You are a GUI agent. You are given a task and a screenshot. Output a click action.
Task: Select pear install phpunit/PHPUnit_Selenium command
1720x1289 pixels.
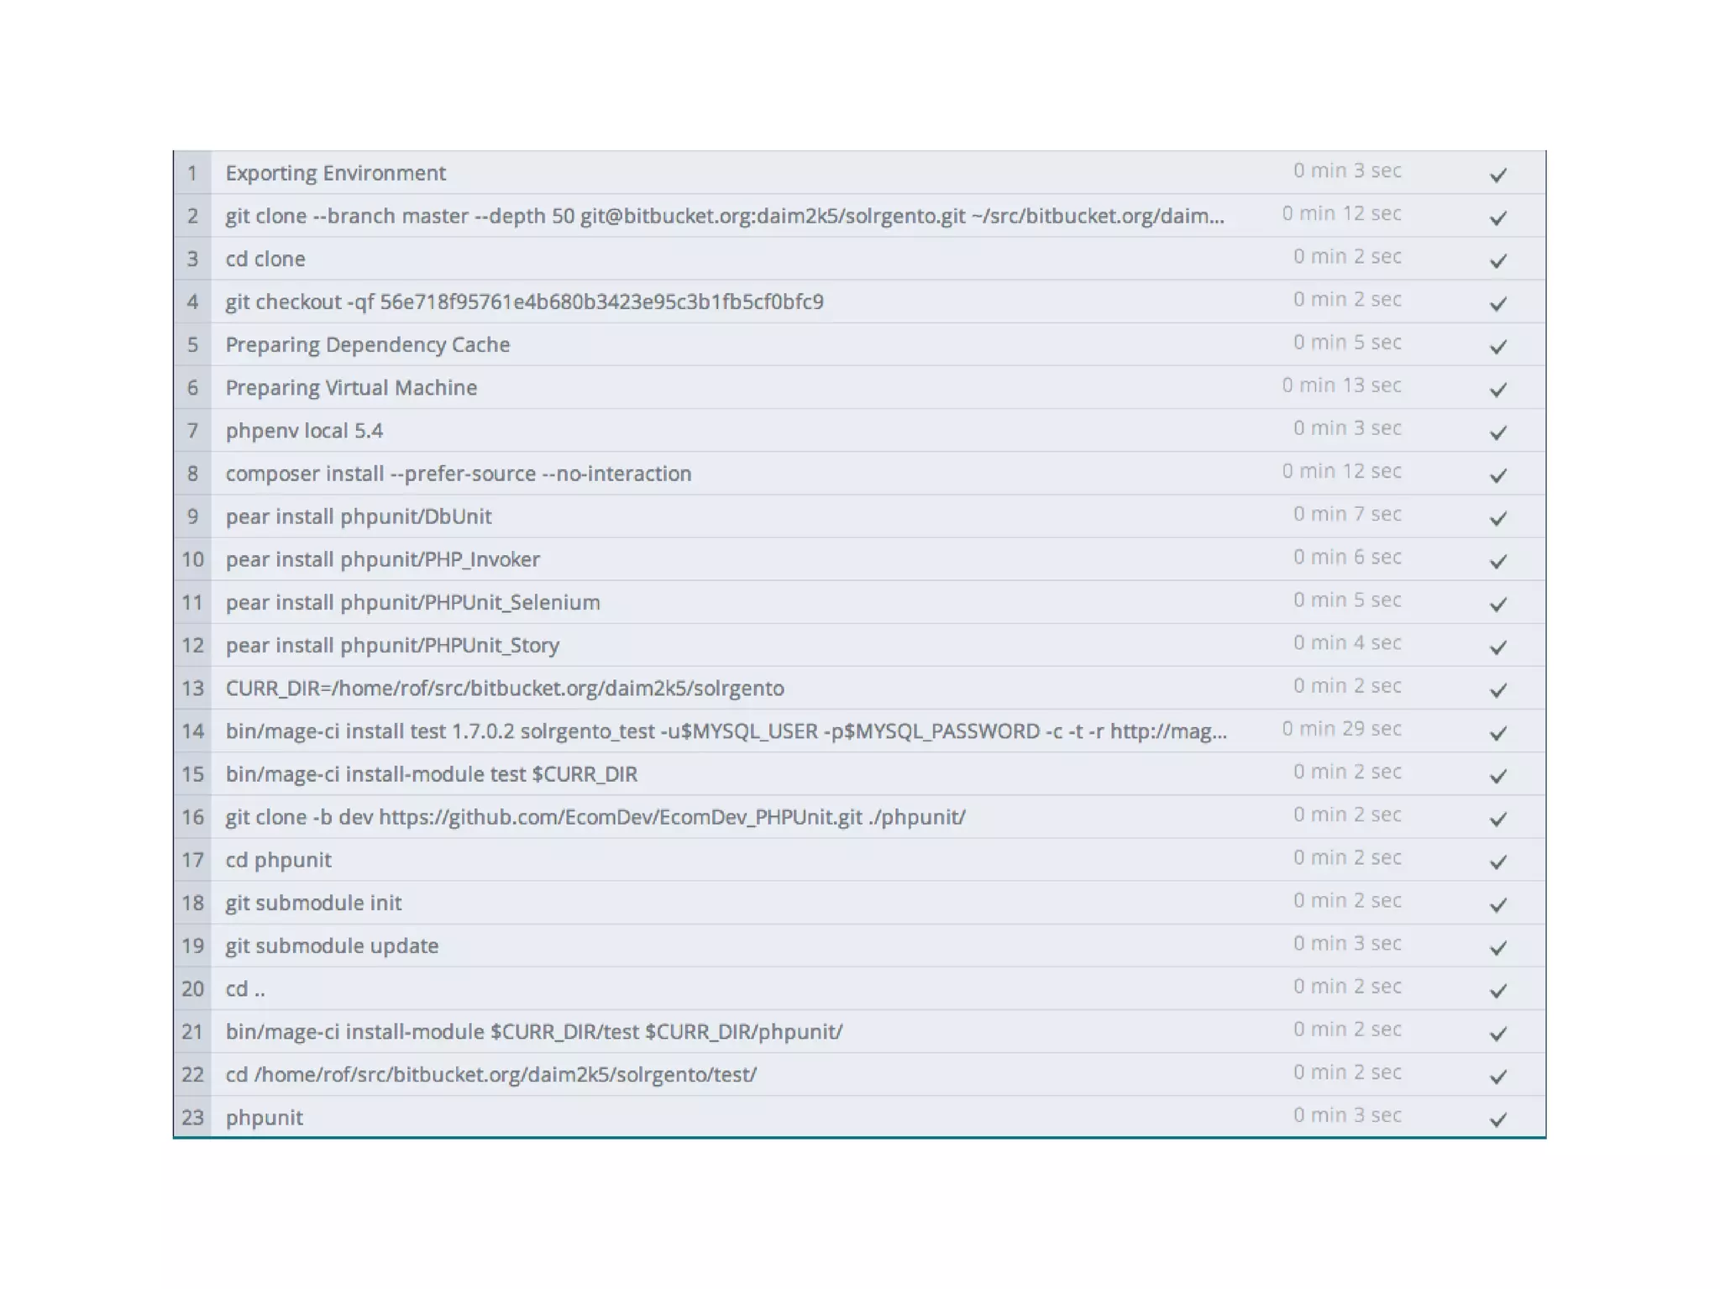(412, 602)
